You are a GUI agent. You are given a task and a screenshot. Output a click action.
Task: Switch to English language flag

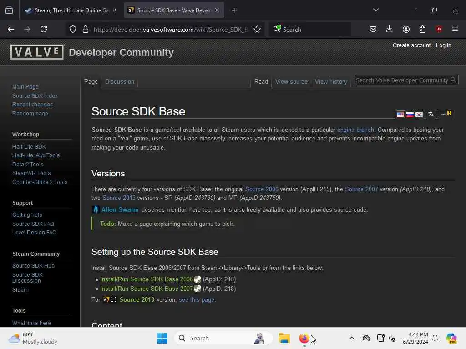click(x=400, y=115)
